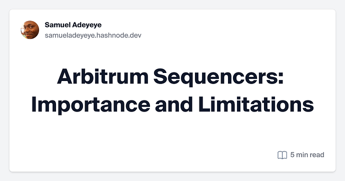Visit the samueladeyeye.hashnode.dev blog link
Viewport: 345px width, 181px height.
point(93,35)
